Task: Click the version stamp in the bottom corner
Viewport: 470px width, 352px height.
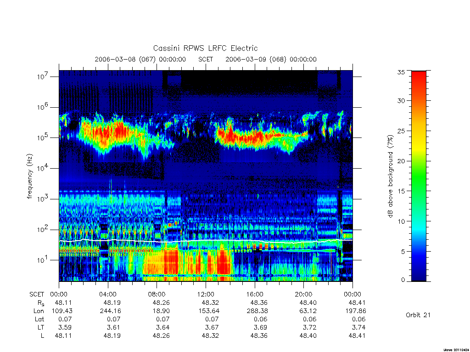Action: 456,350
